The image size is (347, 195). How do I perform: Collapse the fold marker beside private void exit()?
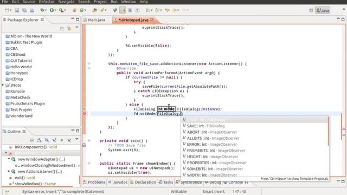pyautogui.click(x=89, y=141)
